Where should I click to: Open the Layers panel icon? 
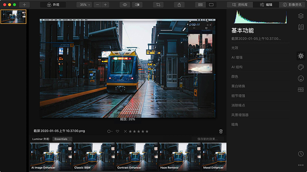point(300,16)
